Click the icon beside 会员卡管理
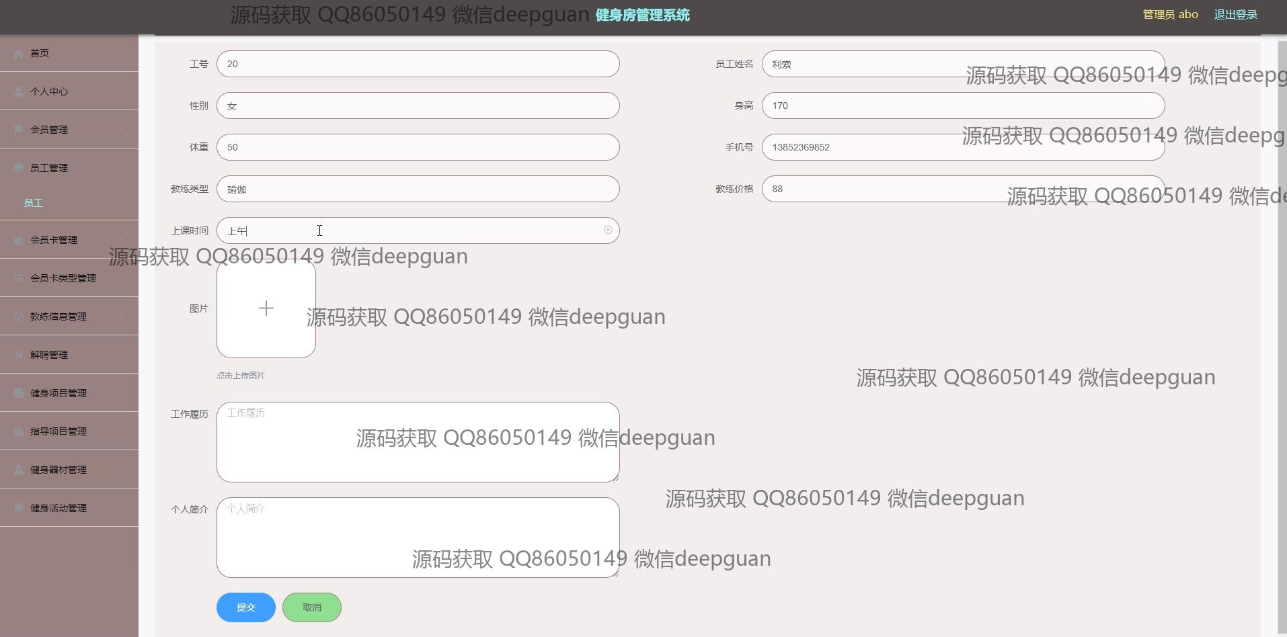1287x637 pixels. 19,240
